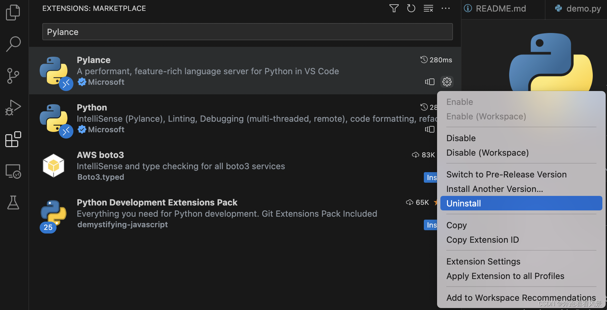Install the AWS boto3 extension
607x310 pixels.
[x=431, y=177]
